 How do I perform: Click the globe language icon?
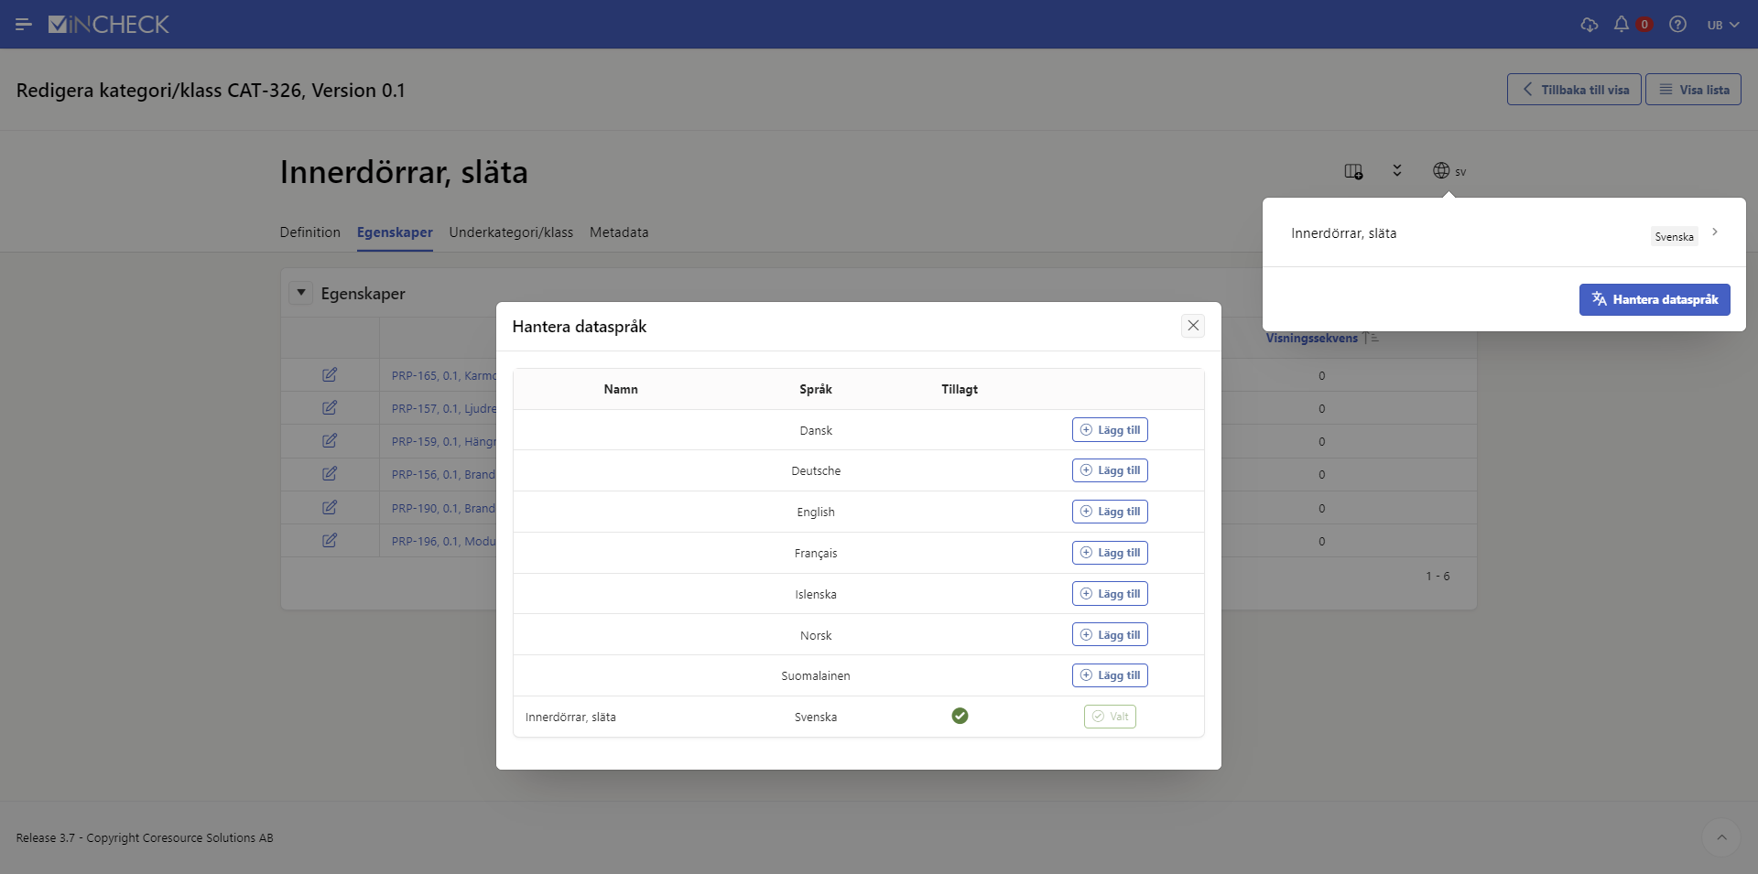(1441, 171)
